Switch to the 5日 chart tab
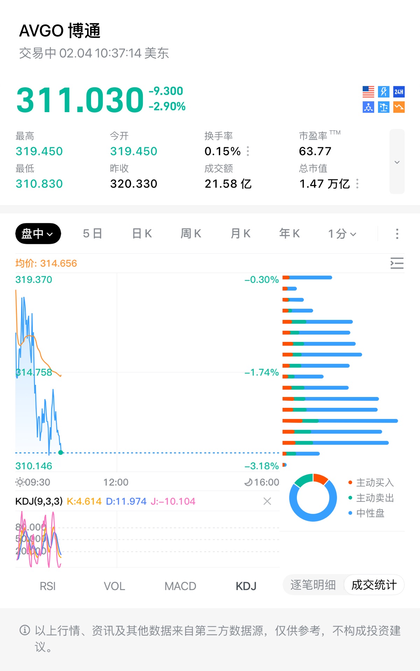This screenshot has width=420, height=671. (92, 234)
